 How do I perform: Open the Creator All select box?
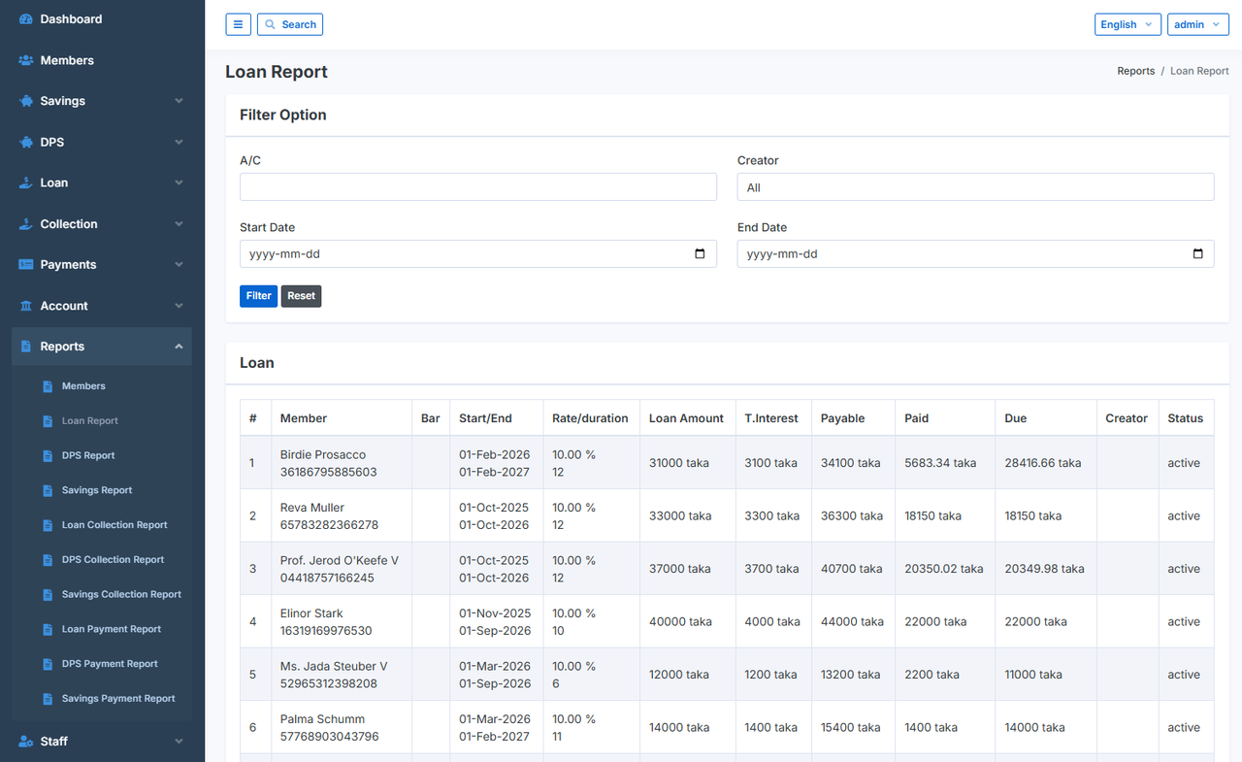[975, 187]
